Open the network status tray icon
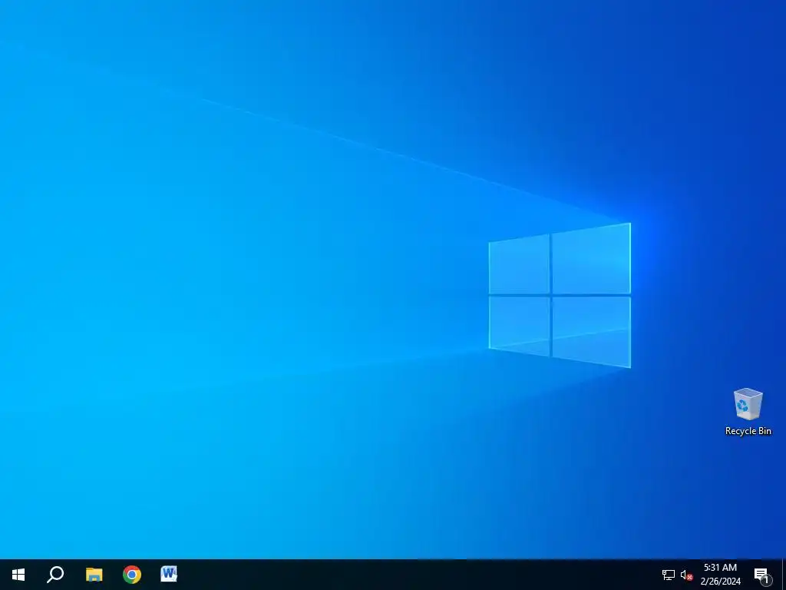The height and width of the screenshot is (590, 786). (669, 575)
